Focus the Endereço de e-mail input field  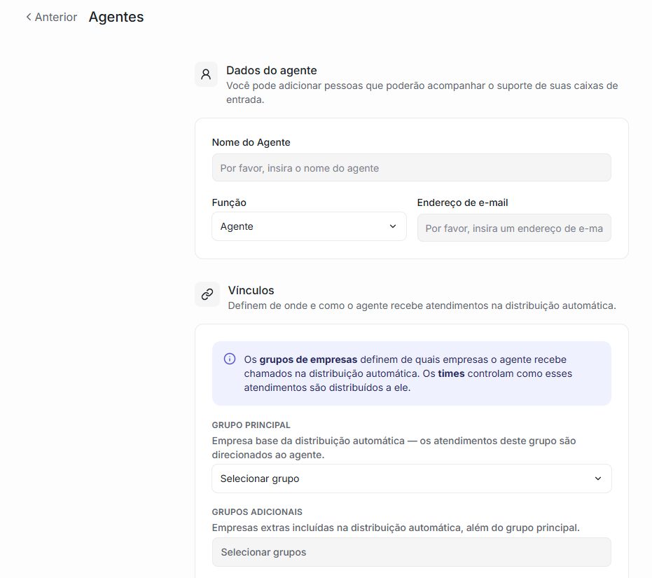(x=514, y=228)
